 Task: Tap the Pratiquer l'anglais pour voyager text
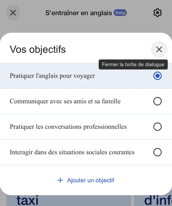point(52,76)
